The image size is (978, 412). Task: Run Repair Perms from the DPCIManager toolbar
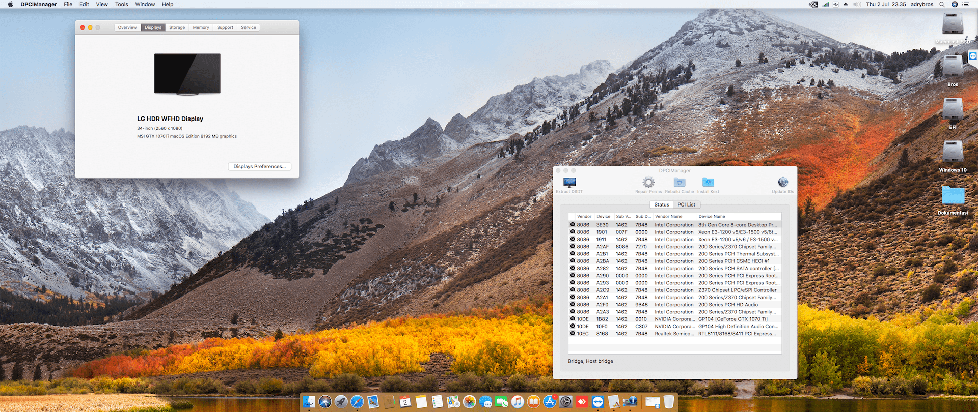(648, 183)
